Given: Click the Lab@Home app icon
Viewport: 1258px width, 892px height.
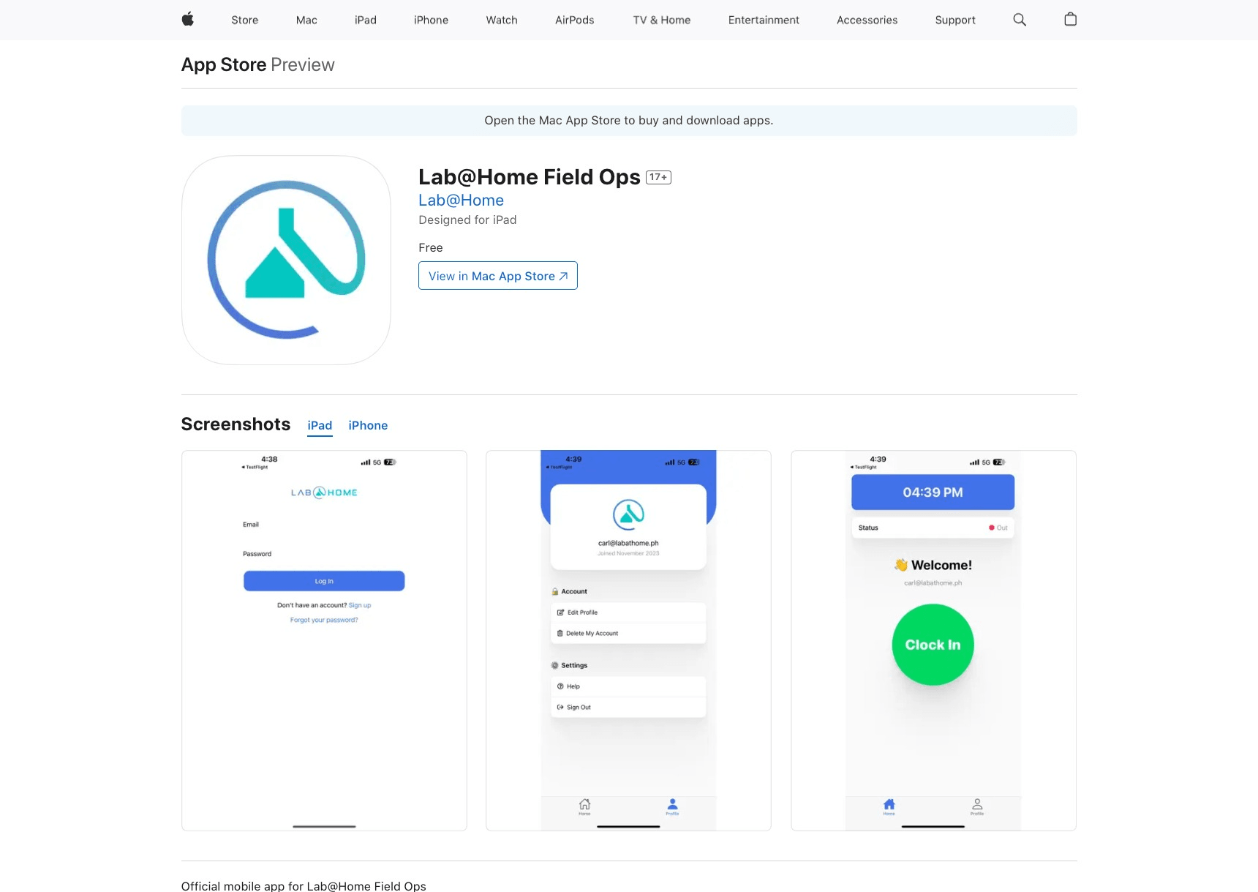Looking at the screenshot, I should [x=286, y=260].
